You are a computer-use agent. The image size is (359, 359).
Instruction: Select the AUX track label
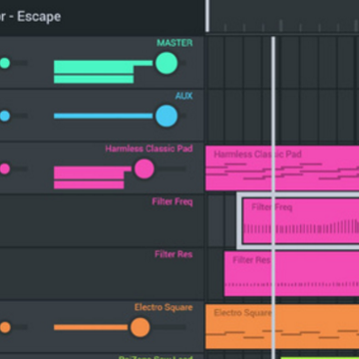183,96
